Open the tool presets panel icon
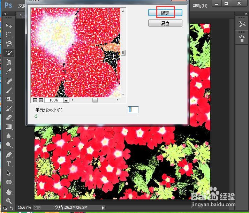This screenshot has height=213, width=249. pyautogui.click(x=242, y=24)
